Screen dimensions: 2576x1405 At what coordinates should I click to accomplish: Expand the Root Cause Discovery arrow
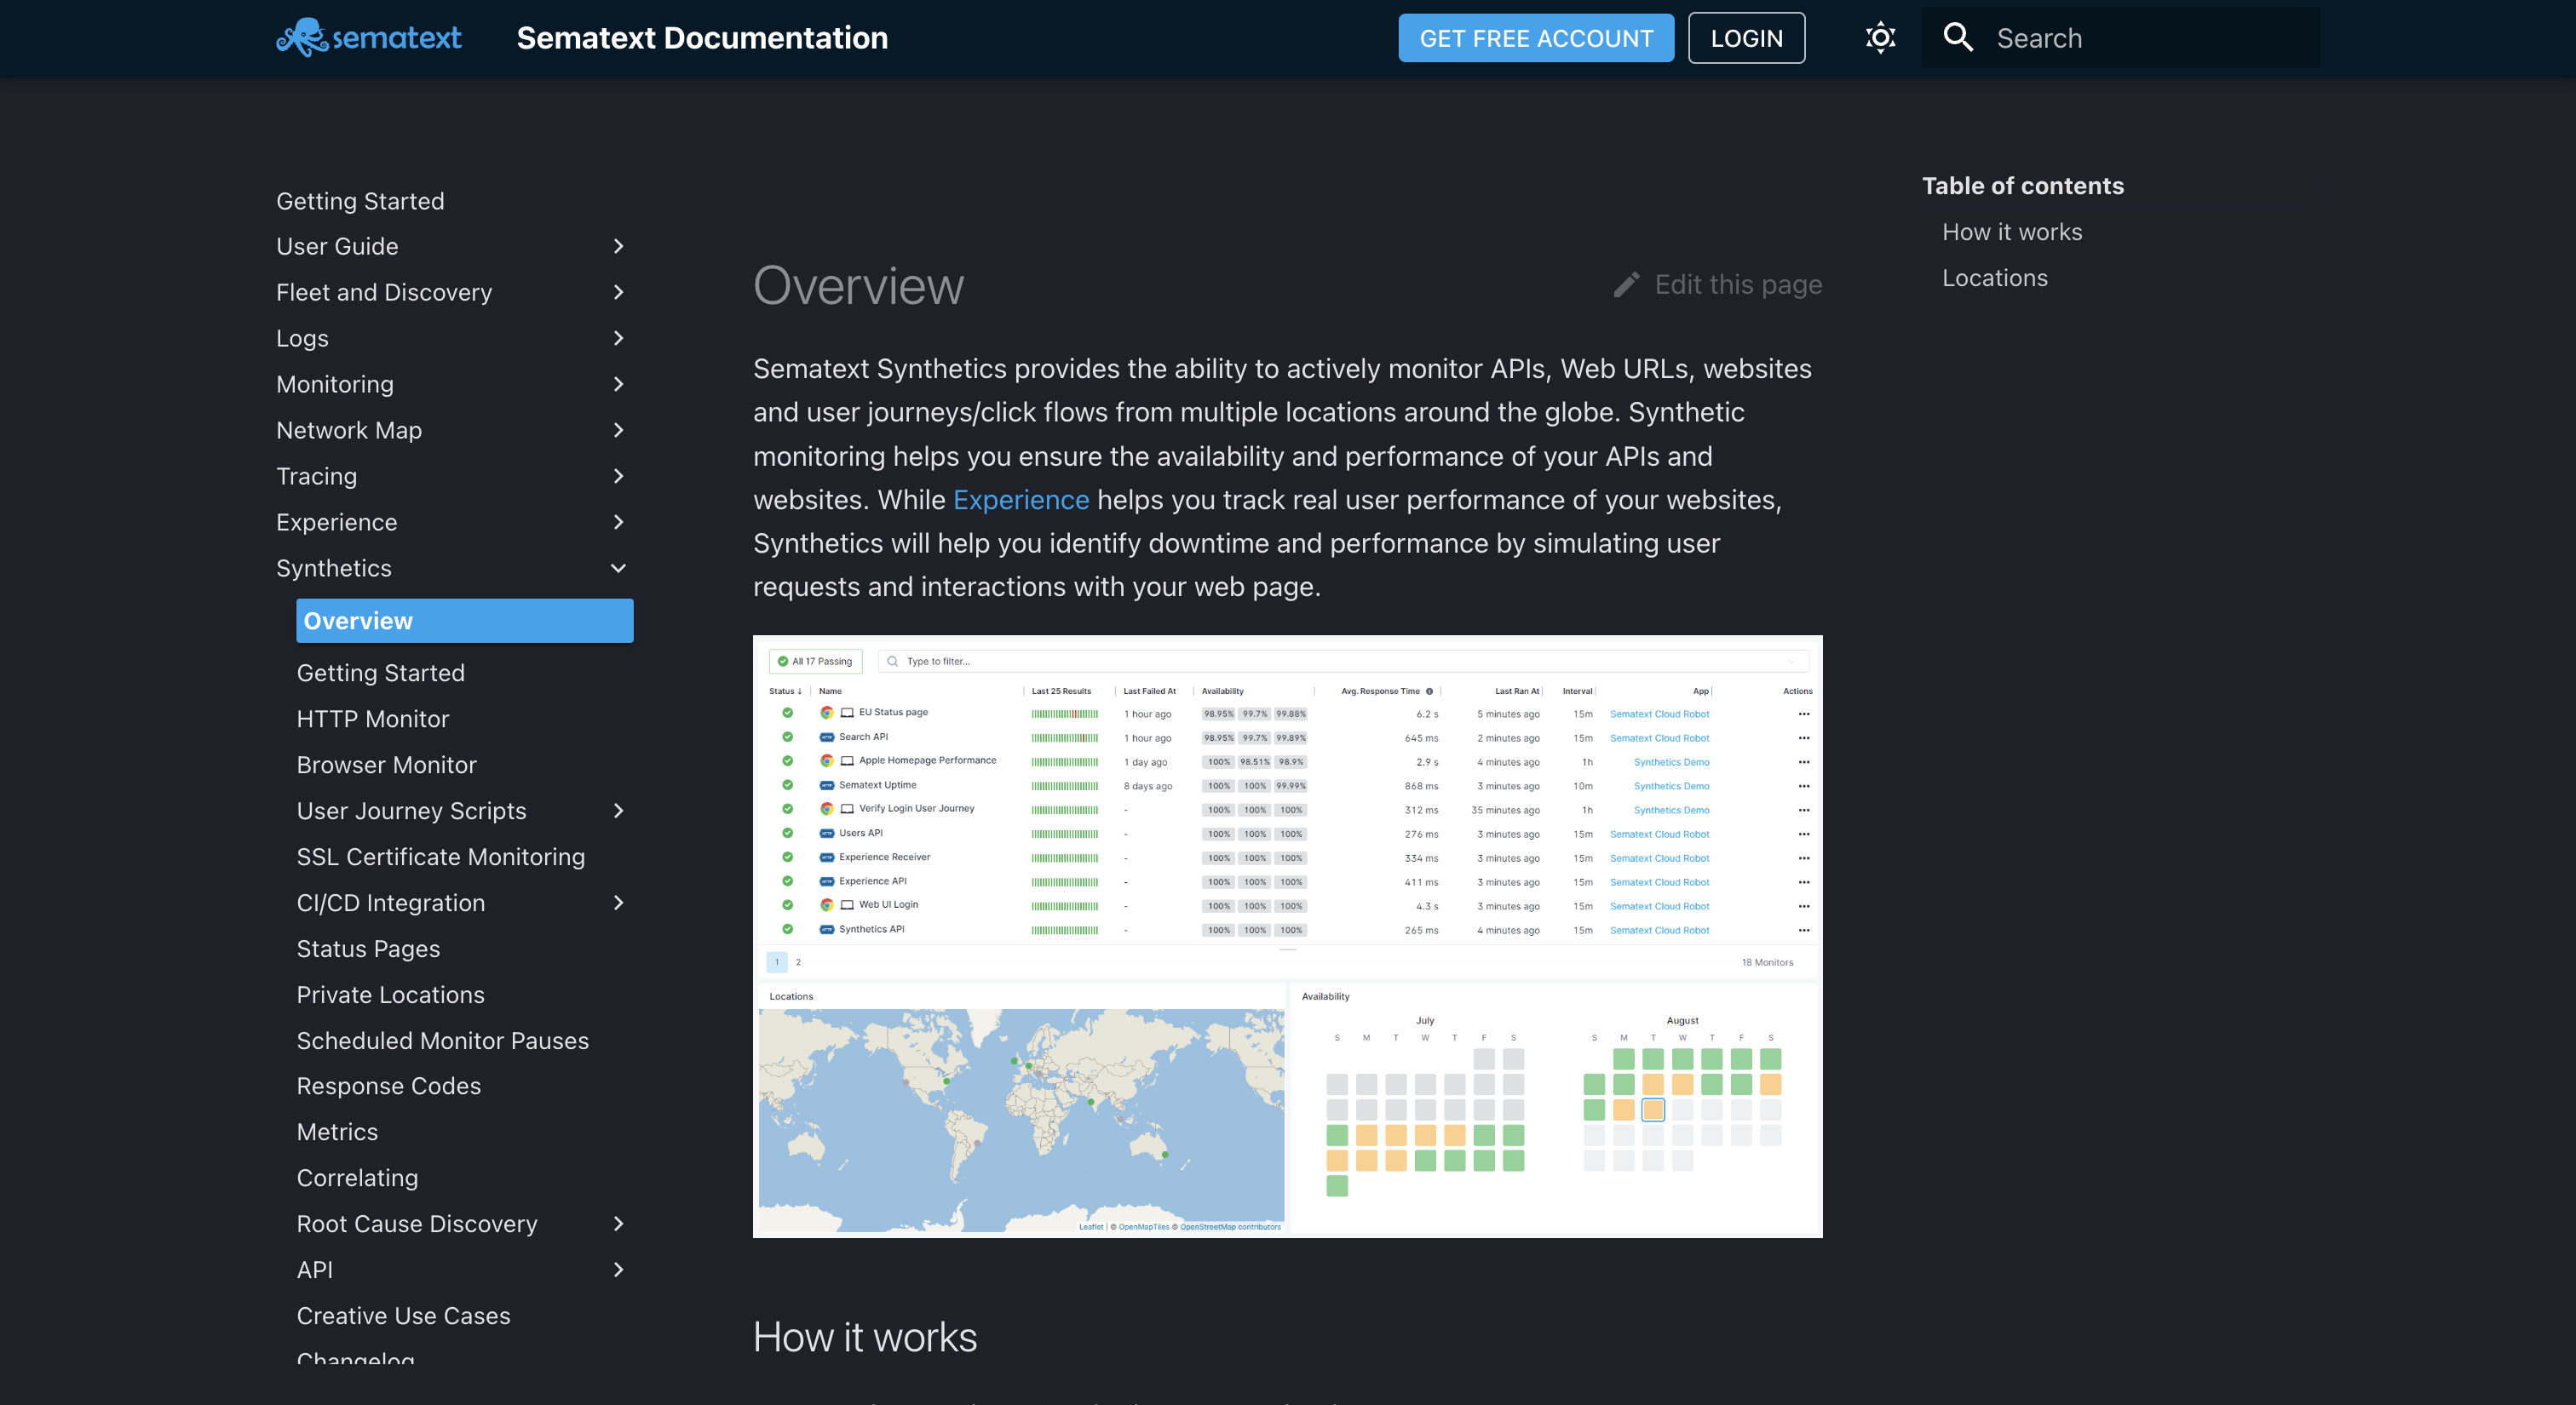click(x=618, y=1224)
